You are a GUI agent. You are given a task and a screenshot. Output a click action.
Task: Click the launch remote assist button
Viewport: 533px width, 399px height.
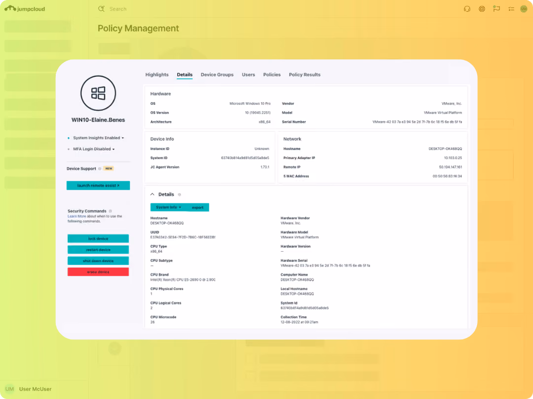(98, 186)
